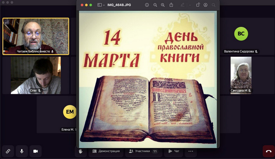Click the IMG_4648.JPG window title
This screenshot has height=159, width=275.
119,5
